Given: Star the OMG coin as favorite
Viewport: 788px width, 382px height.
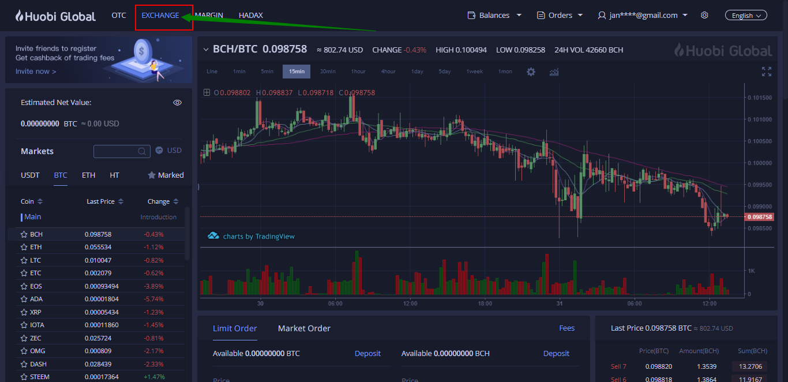Looking at the screenshot, I should (24, 351).
